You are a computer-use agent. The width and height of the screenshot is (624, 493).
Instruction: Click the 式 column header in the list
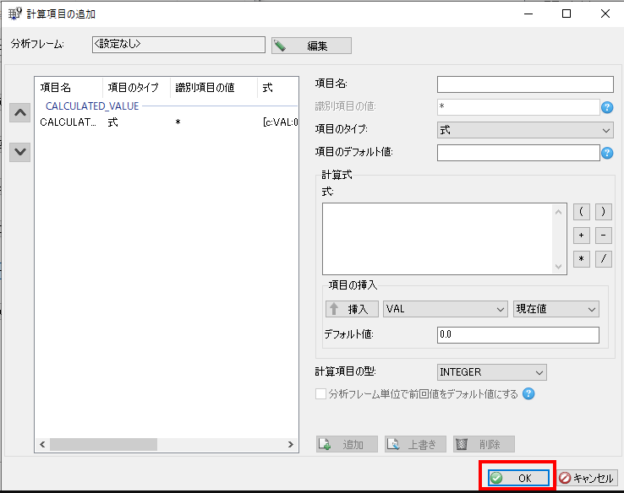pos(278,88)
